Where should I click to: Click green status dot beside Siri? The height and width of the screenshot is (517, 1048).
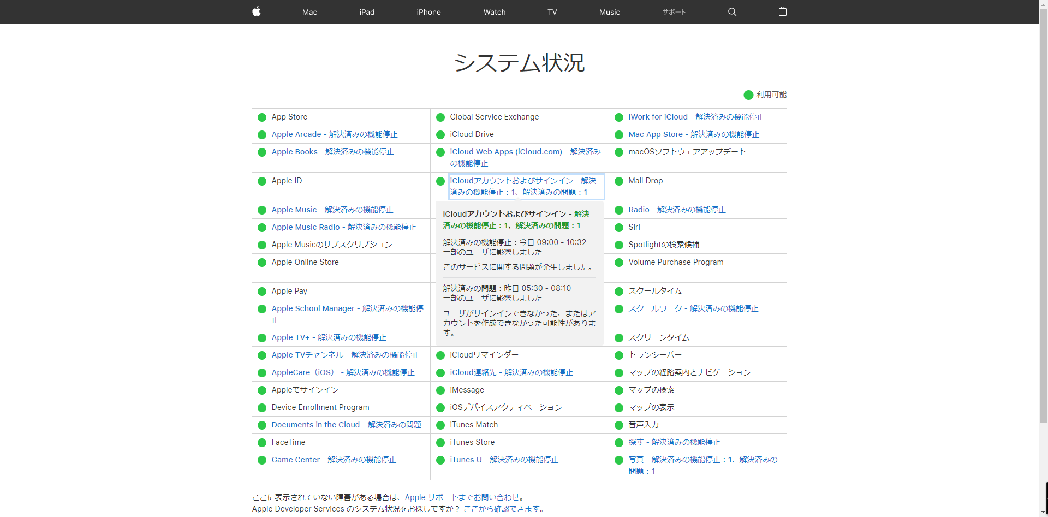[619, 228]
